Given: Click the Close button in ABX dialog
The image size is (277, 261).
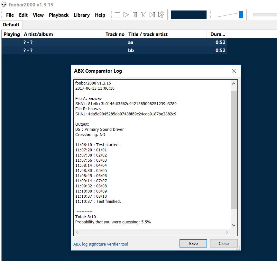Looking at the screenshot, I should 224,243.
